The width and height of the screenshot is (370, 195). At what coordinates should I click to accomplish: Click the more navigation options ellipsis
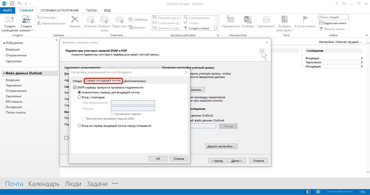pos(115,183)
